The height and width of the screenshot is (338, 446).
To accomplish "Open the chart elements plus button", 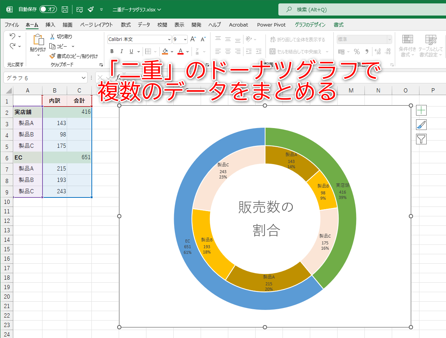I will point(422,110).
